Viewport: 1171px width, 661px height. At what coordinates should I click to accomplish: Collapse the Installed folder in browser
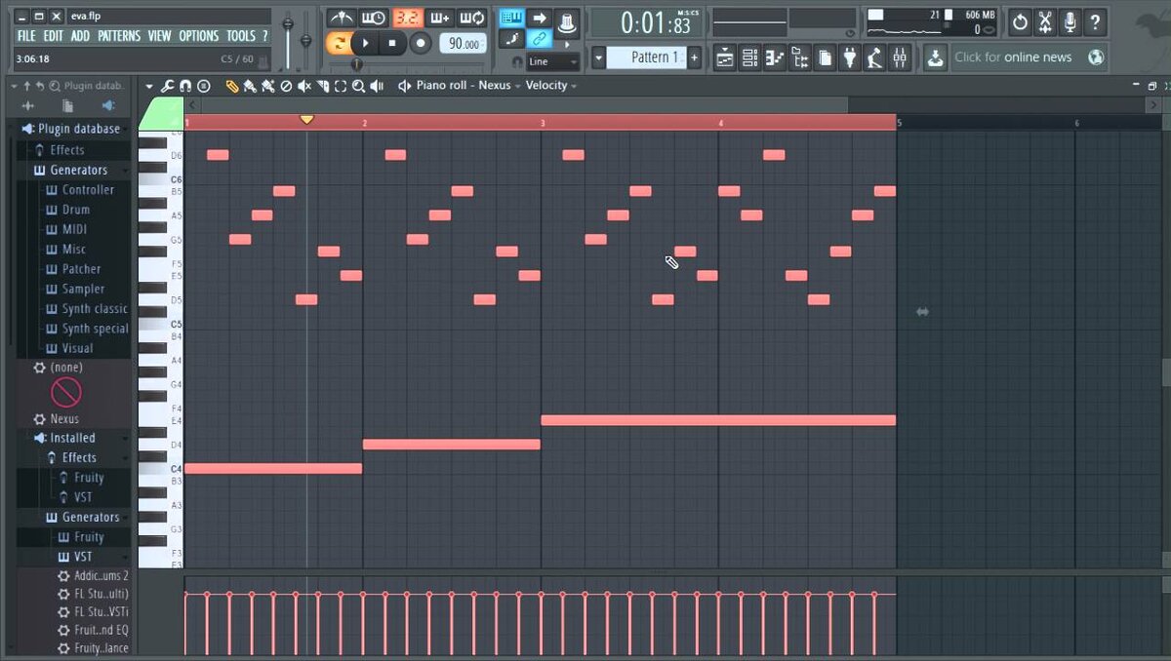click(x=73, y=438)
